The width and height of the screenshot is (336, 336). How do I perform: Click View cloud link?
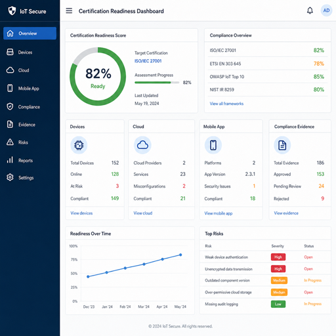pyautogui.click(x=143, y=213)
